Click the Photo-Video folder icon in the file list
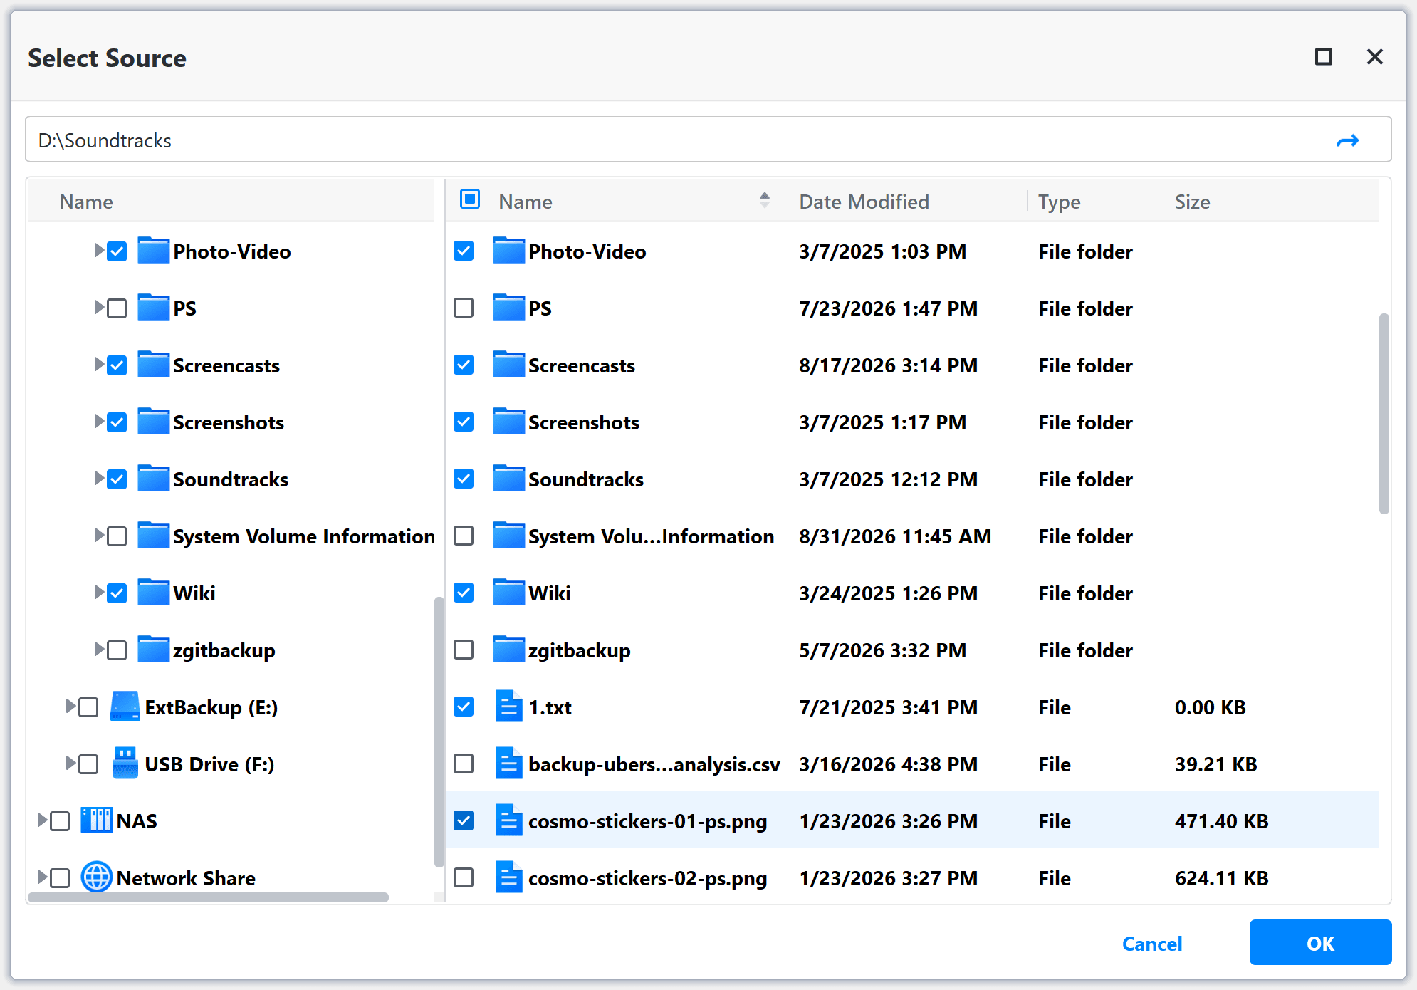Viewport: 1417px width, 990px height. click(x=508, y=251)
